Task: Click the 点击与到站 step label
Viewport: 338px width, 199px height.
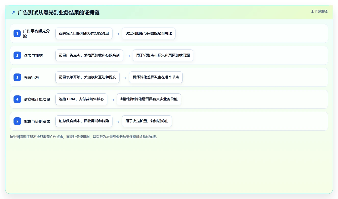Action: [x=33, y=55]
